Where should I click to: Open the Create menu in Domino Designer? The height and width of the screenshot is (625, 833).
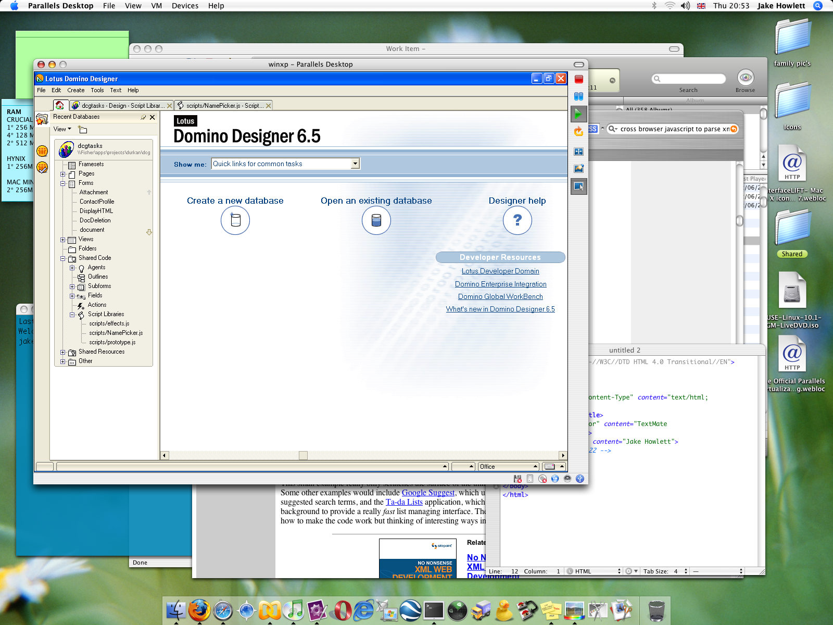click(x=75, y=90)
